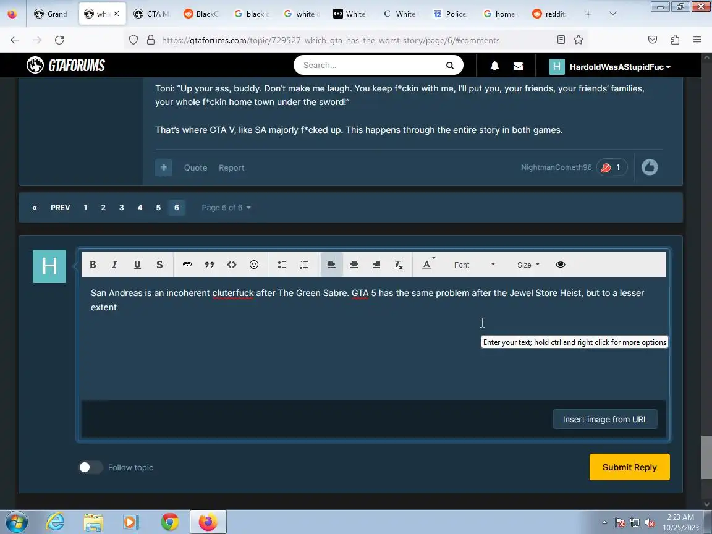Open the HardoldWasAStupidFuc account menu

(x=610, y=67)
